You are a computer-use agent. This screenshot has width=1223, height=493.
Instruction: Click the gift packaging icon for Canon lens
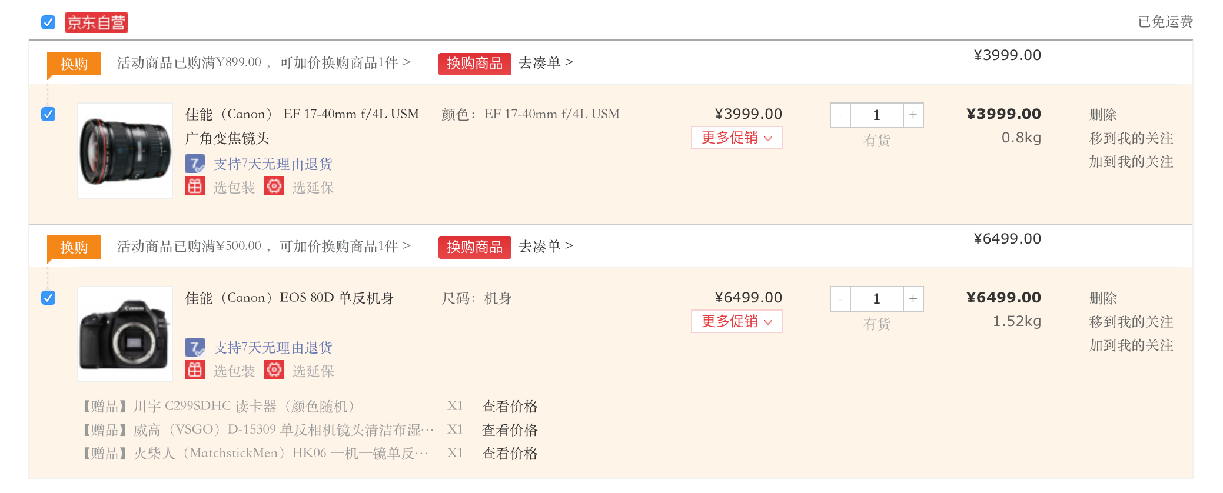click(x=195, y=186)
